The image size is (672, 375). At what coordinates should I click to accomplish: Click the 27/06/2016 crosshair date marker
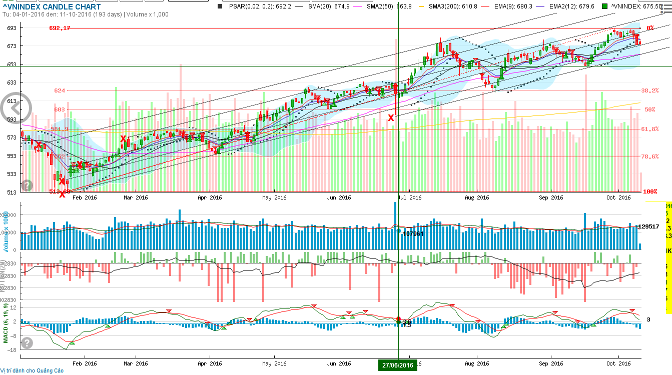398,365
